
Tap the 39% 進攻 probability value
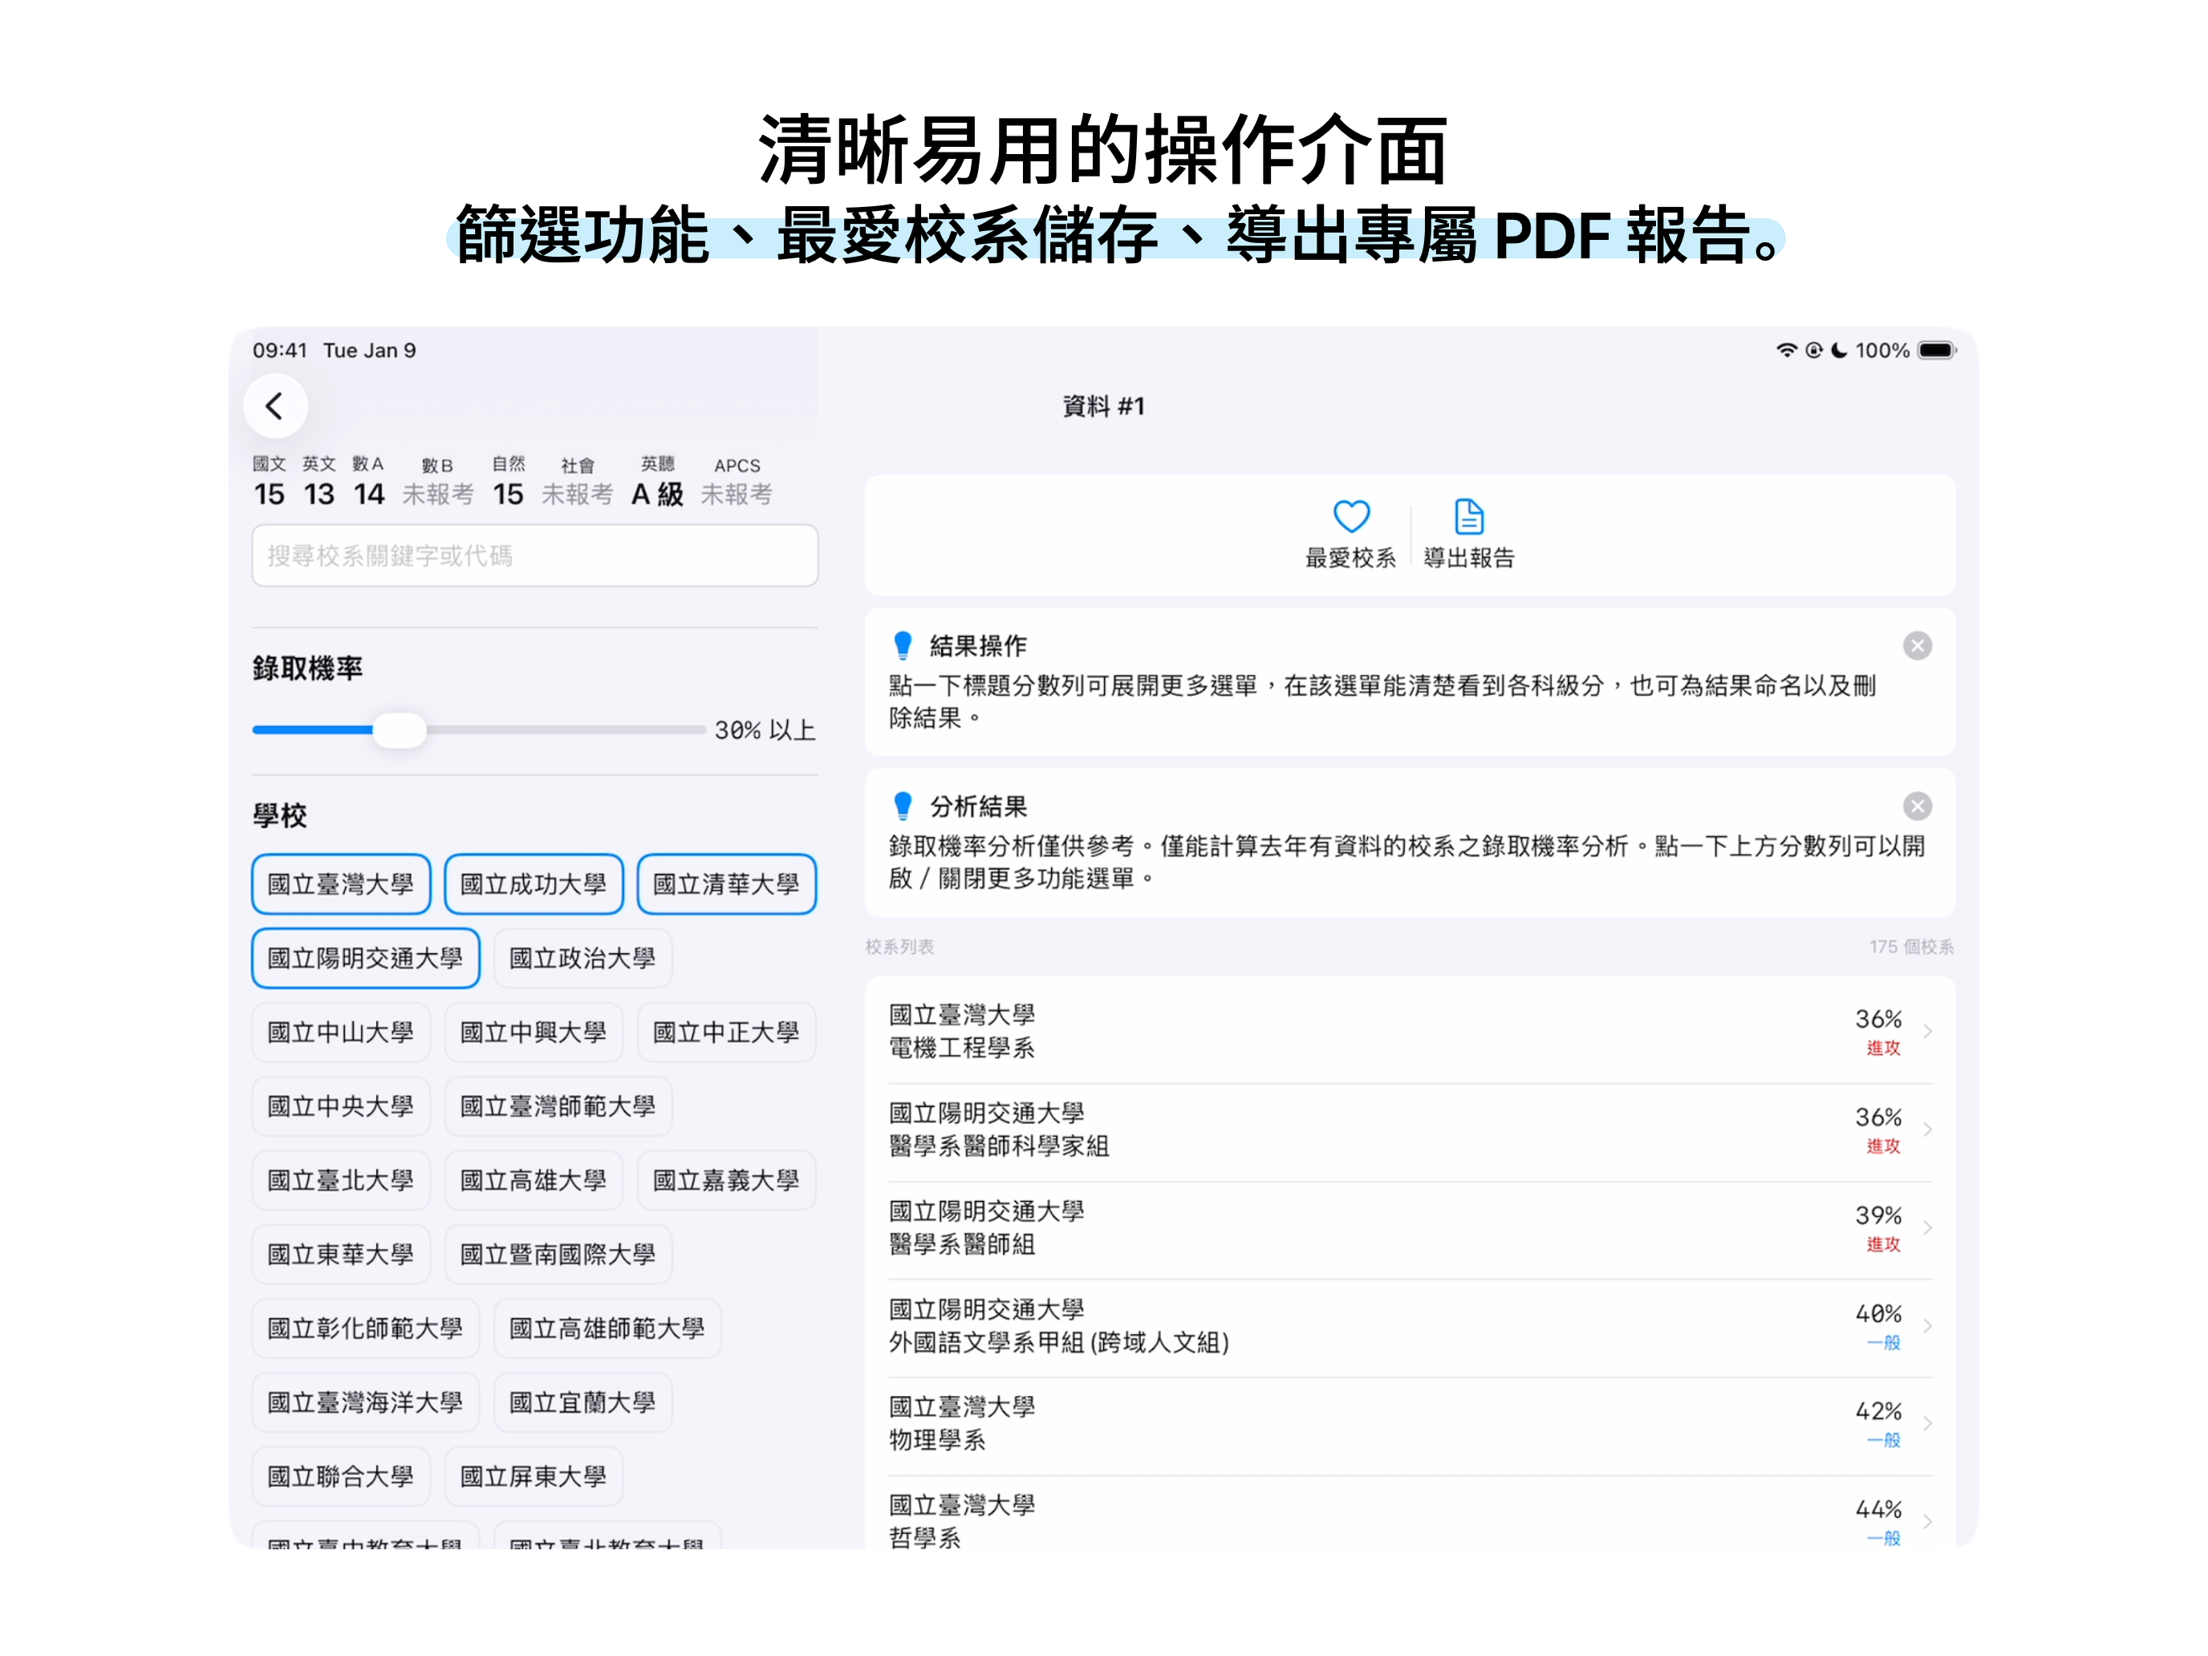1878,1229
